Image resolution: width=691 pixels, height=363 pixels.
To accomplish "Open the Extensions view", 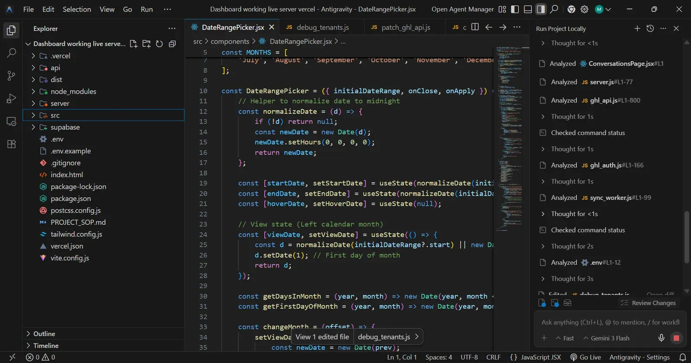I will [12, 144].
